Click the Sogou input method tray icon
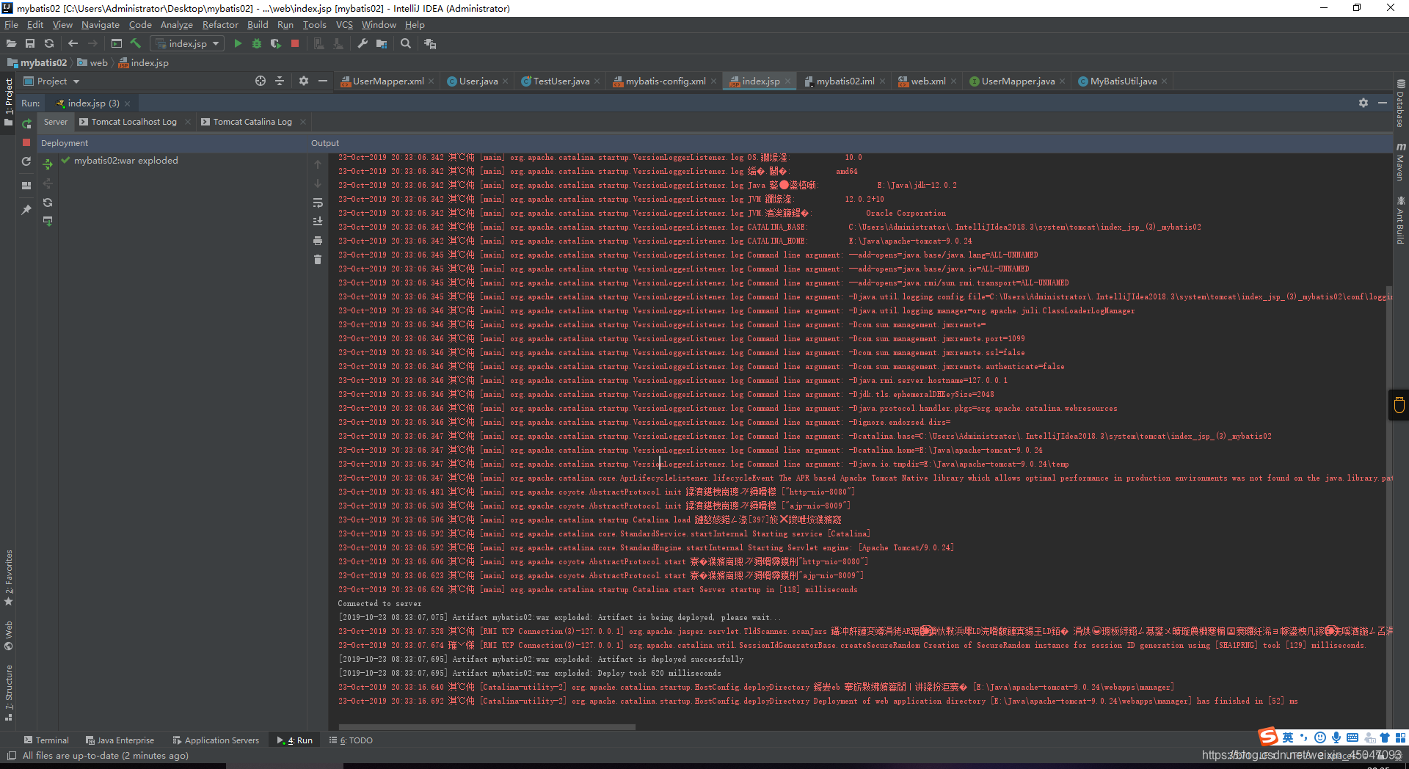The image size is (1409, 769). click(x=1268, y=737)
